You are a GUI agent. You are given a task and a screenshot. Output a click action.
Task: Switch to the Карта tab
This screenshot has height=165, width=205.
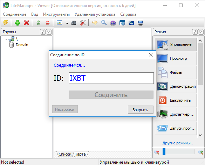tap(80, 154)
